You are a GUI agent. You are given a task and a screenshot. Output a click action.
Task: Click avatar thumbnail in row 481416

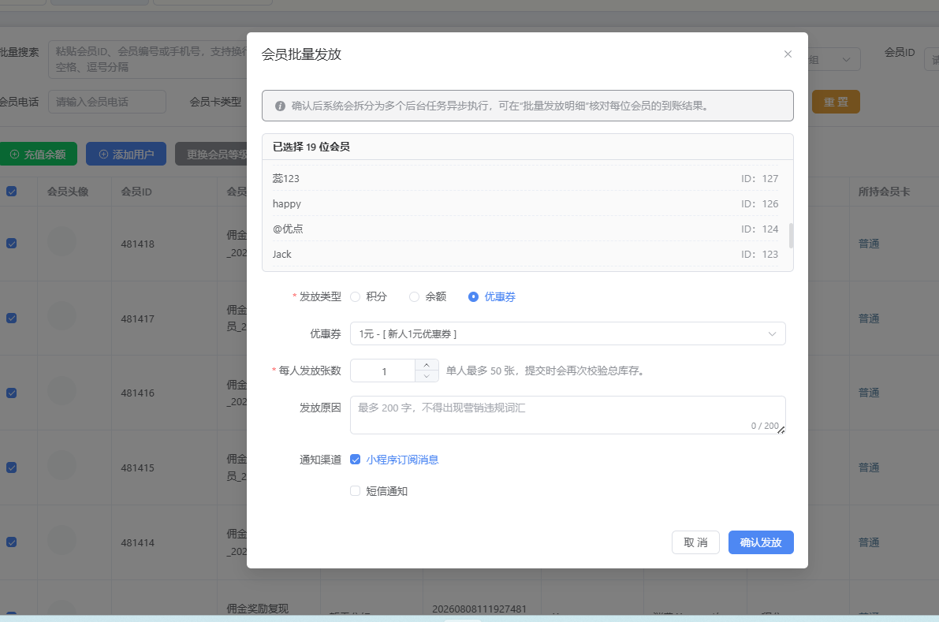pos(61,391)
